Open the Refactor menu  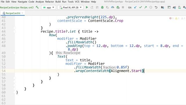click(49, 2)
